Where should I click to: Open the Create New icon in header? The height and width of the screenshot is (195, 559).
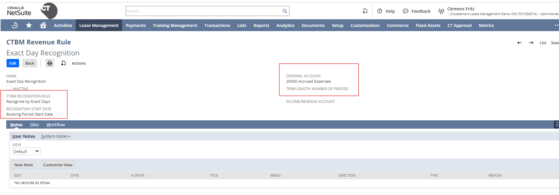point(365,11)
